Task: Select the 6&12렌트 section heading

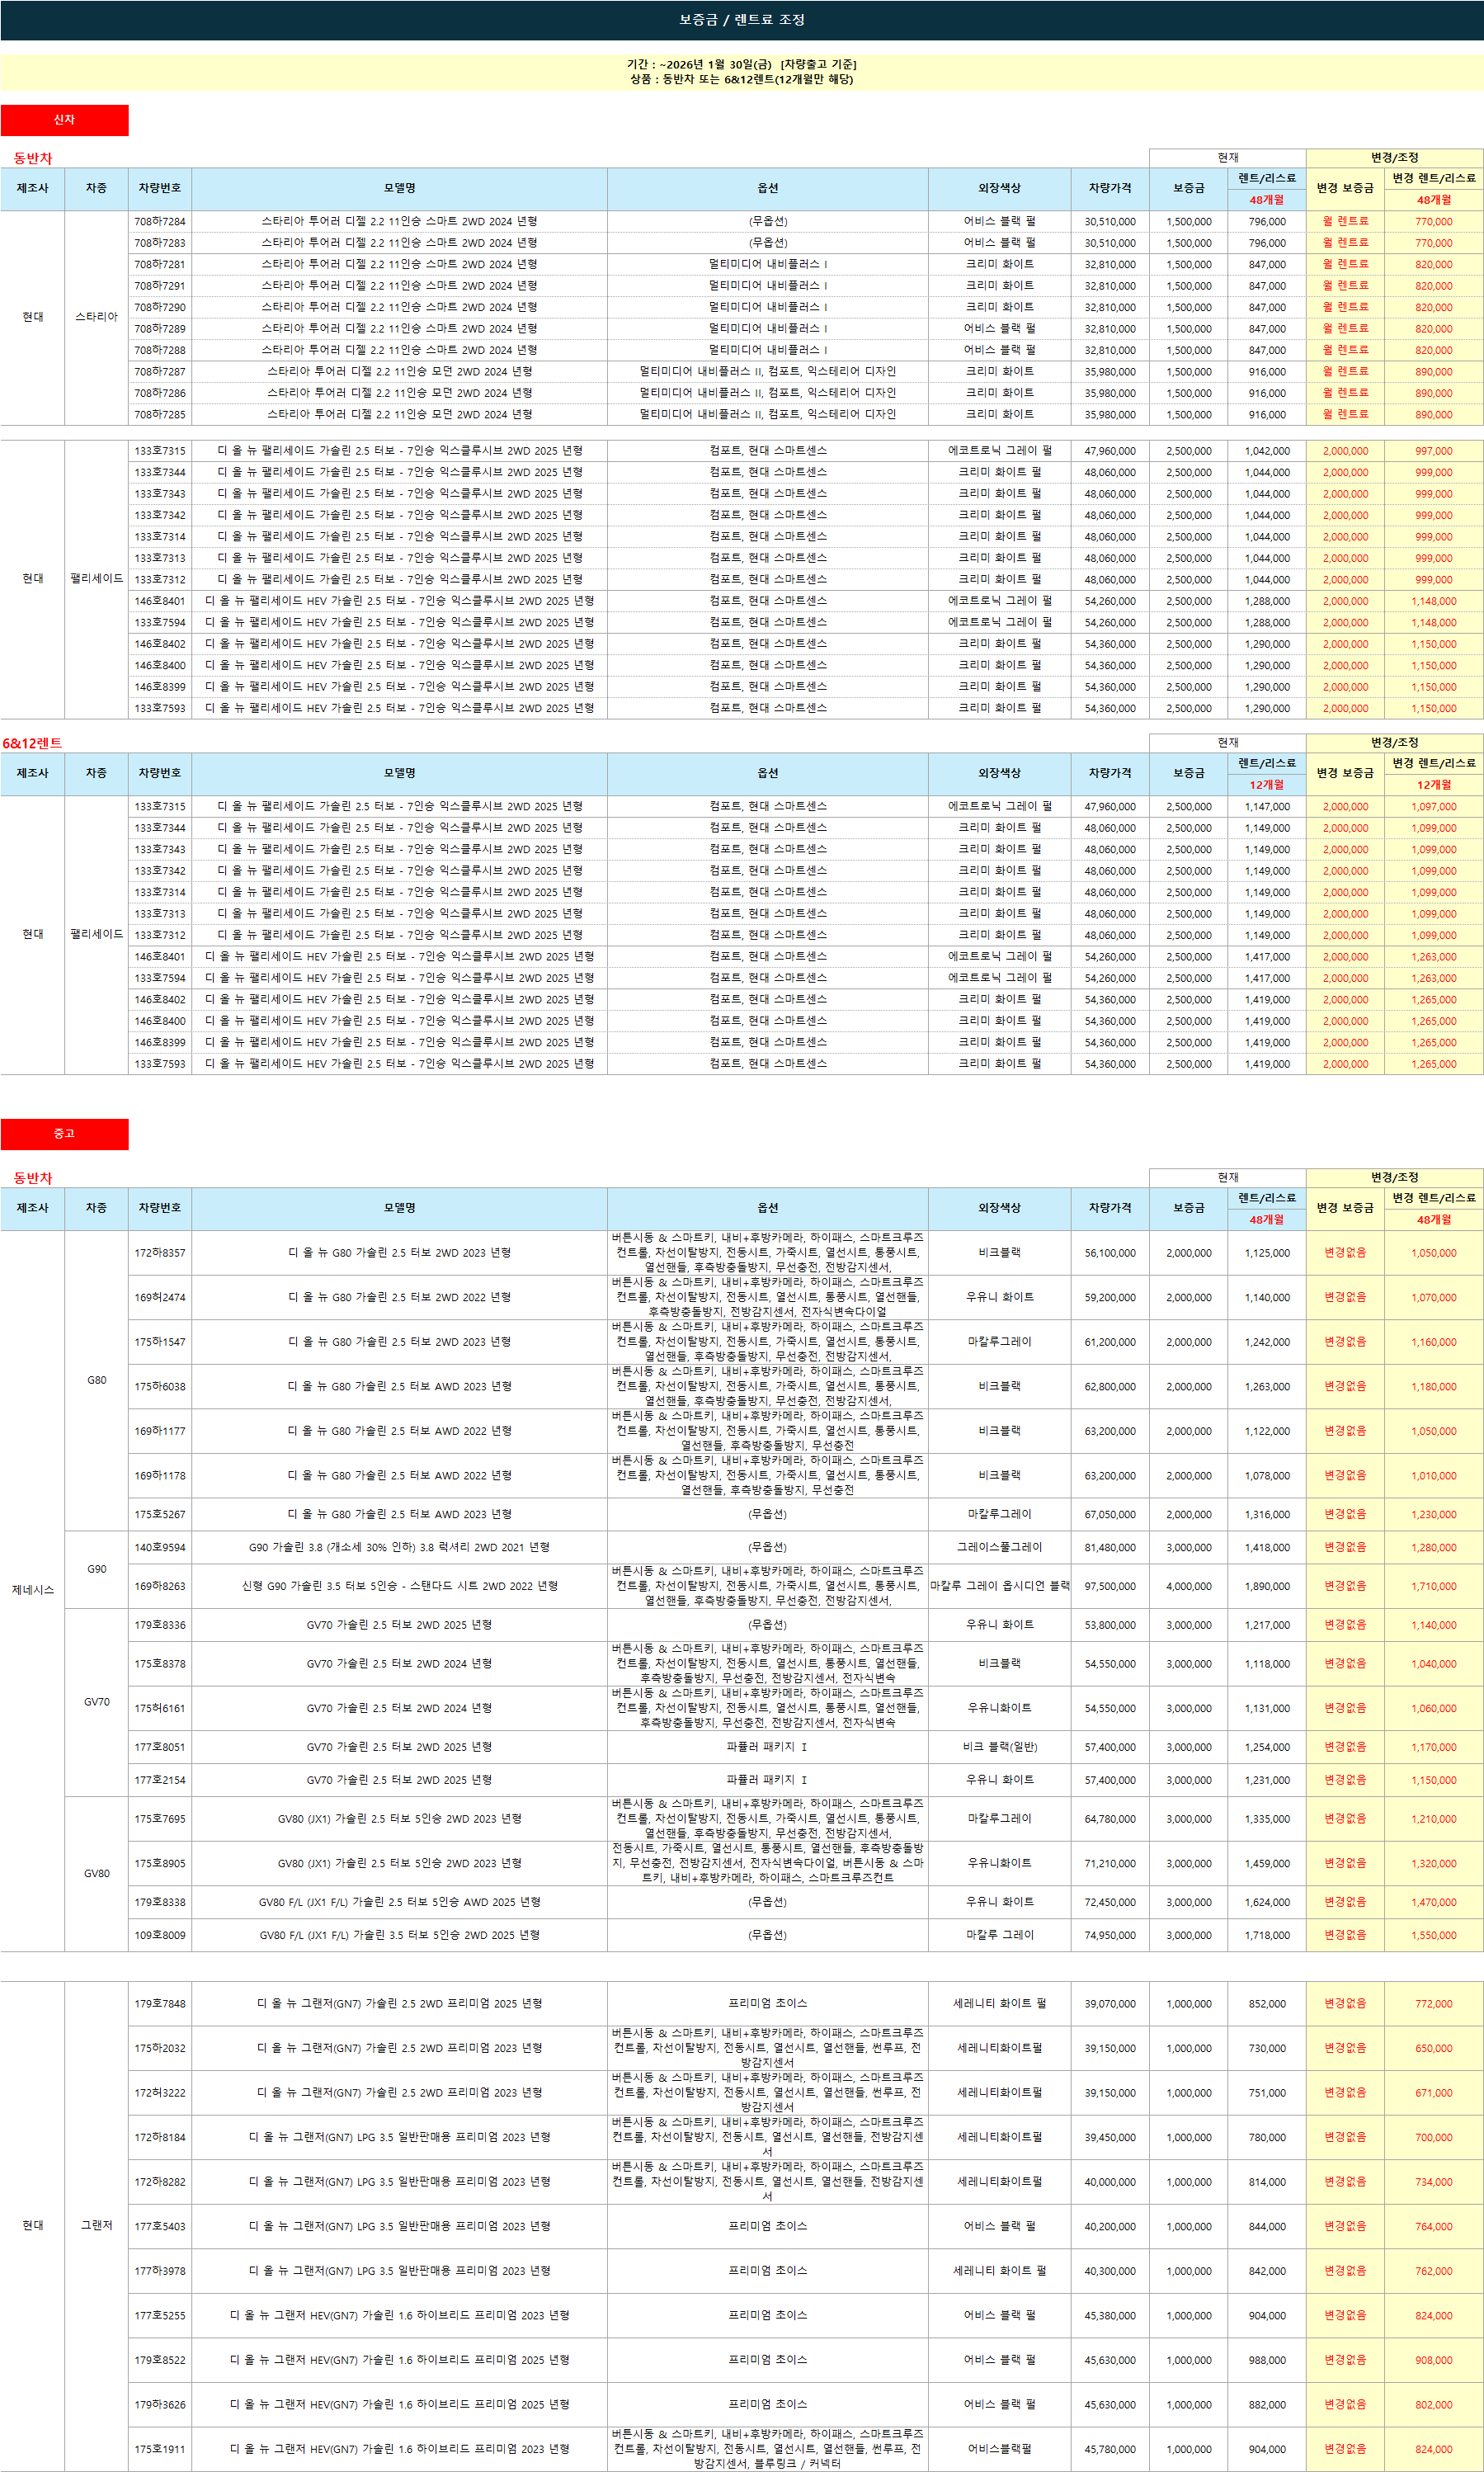Action: 32,743
